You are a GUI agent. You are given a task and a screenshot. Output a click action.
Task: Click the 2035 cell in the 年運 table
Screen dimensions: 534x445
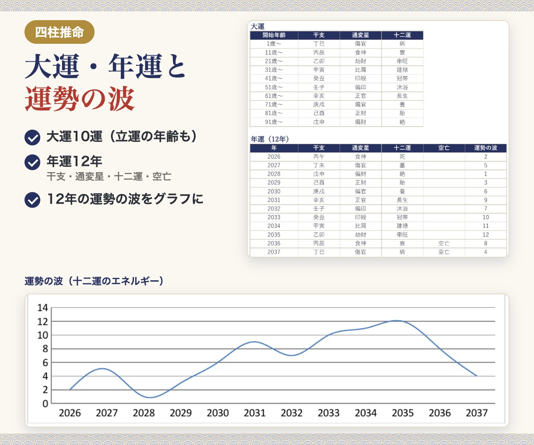[x=274, y=235]
